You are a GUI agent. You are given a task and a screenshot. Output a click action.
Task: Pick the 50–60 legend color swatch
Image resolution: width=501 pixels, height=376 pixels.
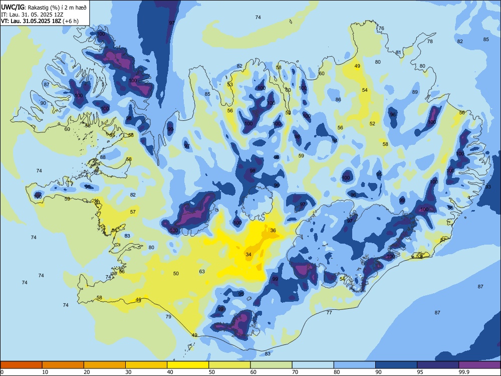click(229, 365)
